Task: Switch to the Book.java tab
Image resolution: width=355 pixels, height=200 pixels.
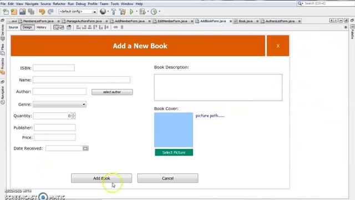Action: pos(245,21)
